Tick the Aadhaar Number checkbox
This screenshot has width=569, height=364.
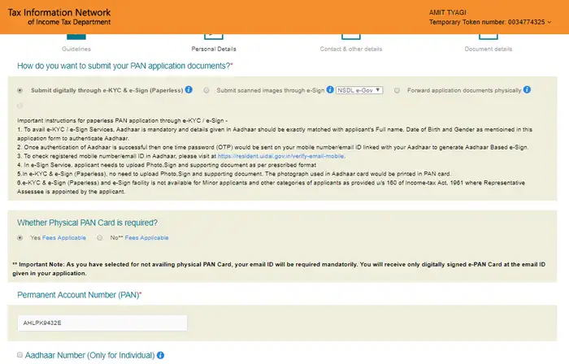tap(20, 356)
